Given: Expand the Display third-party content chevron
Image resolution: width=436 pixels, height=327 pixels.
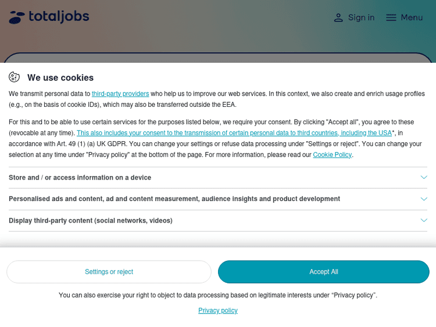Looking at the screenshot, I should 424,220.
